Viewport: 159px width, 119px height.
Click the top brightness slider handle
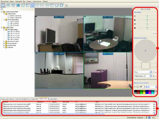pyautogui.click(x=147, y=16)
